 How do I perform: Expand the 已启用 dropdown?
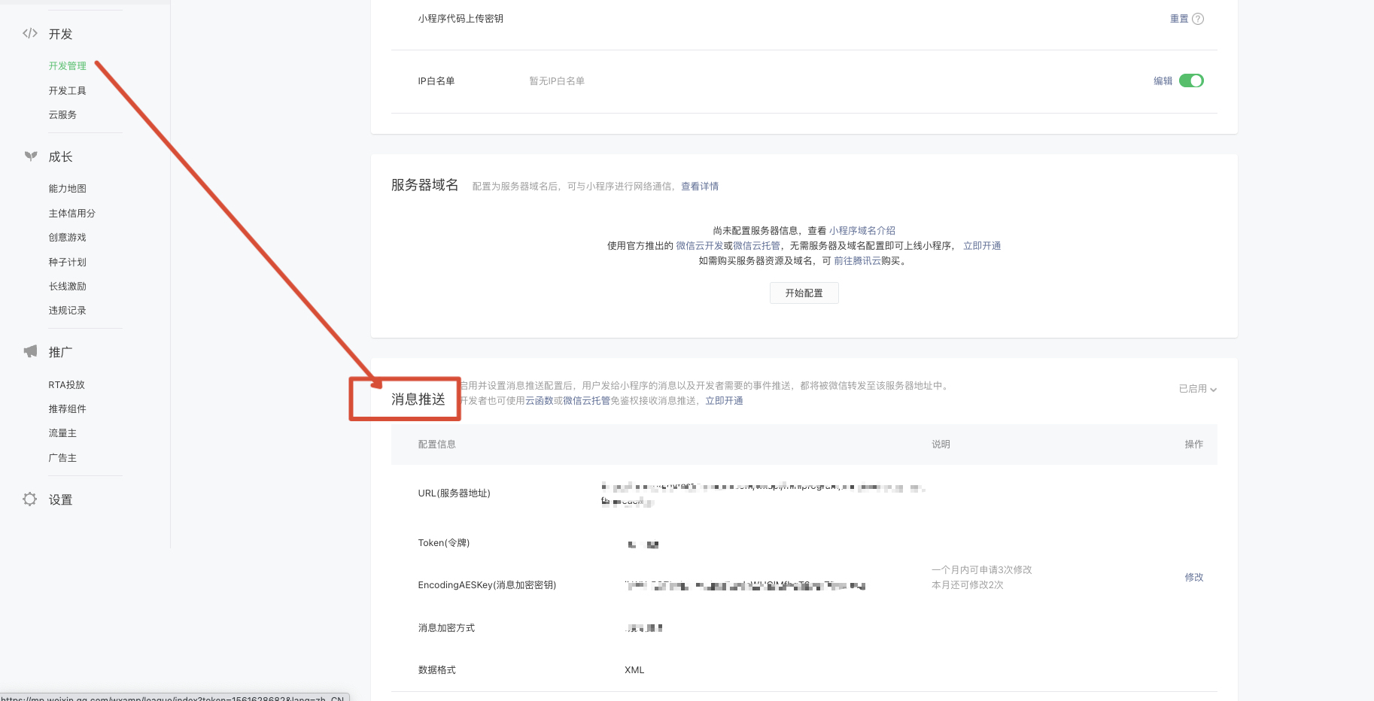click(x=1198, y=389)
